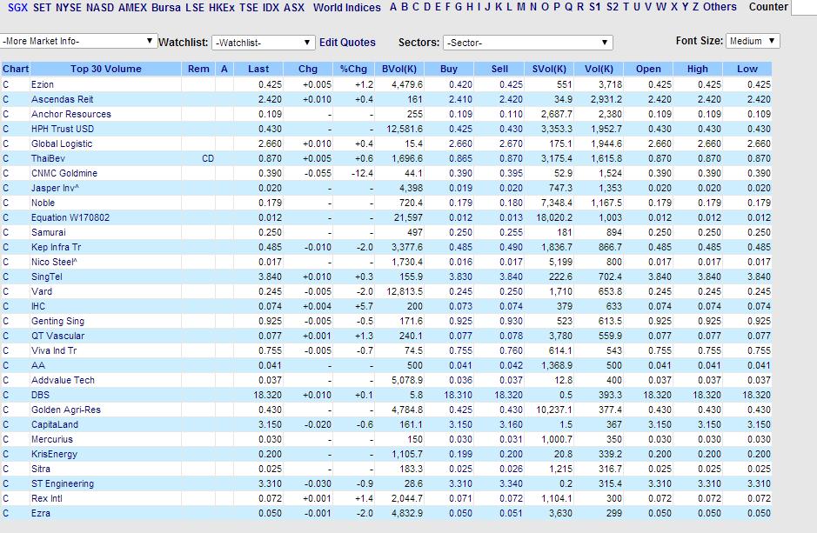Open chart for Ezion row
Image resolution: width=817 pixels, height=533 pixels.
[x=6, y=84]
